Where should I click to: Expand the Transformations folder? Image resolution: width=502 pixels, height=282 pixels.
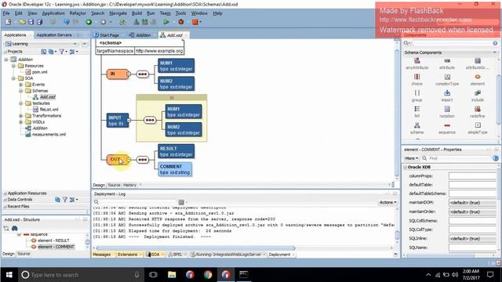click(20, 116)
